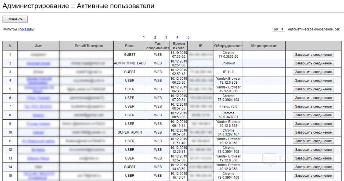The height and width of the screenshot is (181, 344).
Task: Open the user name link in row 8
Action: [x=38, y=115]
